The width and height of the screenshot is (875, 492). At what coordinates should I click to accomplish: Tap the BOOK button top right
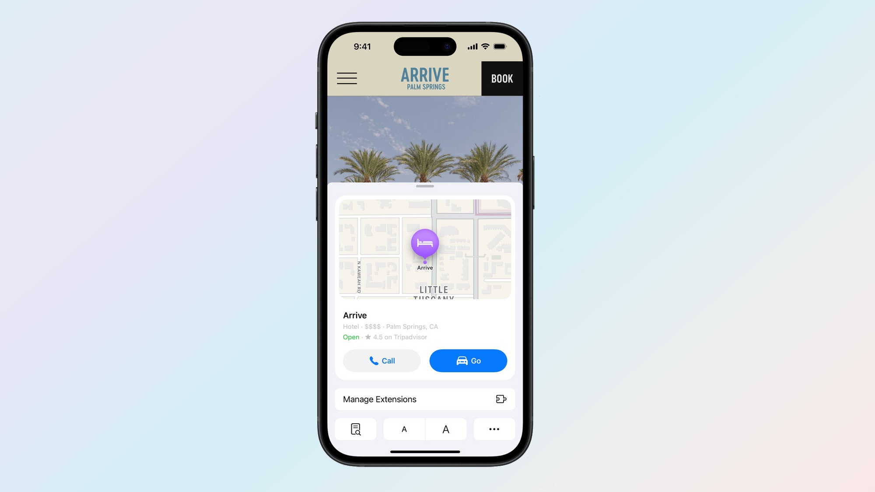click(501, 79)
